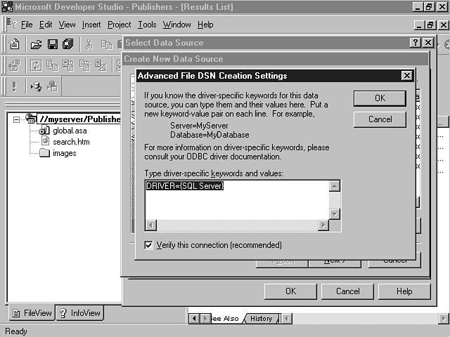Click the Save floppy disk icon
Viewport: 450px width, 337px height.
tap(52, 44)
